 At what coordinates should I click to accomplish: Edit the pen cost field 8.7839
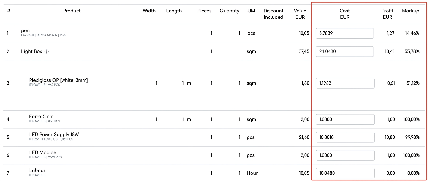click(344, 33)
